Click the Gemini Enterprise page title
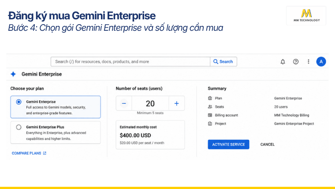 click(42, 74)
